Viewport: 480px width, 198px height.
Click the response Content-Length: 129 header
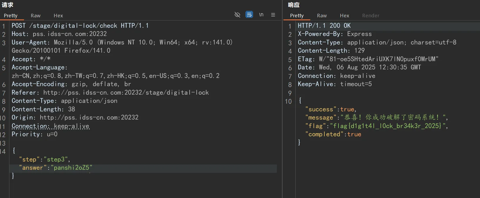click(x=331, y=51)
